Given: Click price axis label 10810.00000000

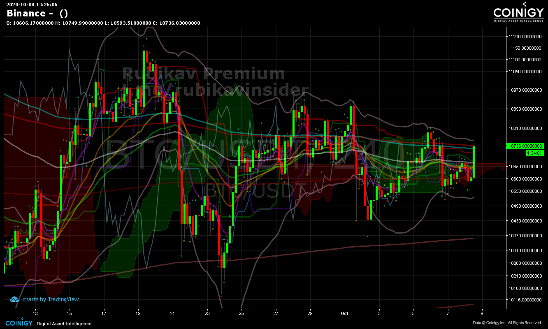Looking at the screenshot, I should coord(525,128).
